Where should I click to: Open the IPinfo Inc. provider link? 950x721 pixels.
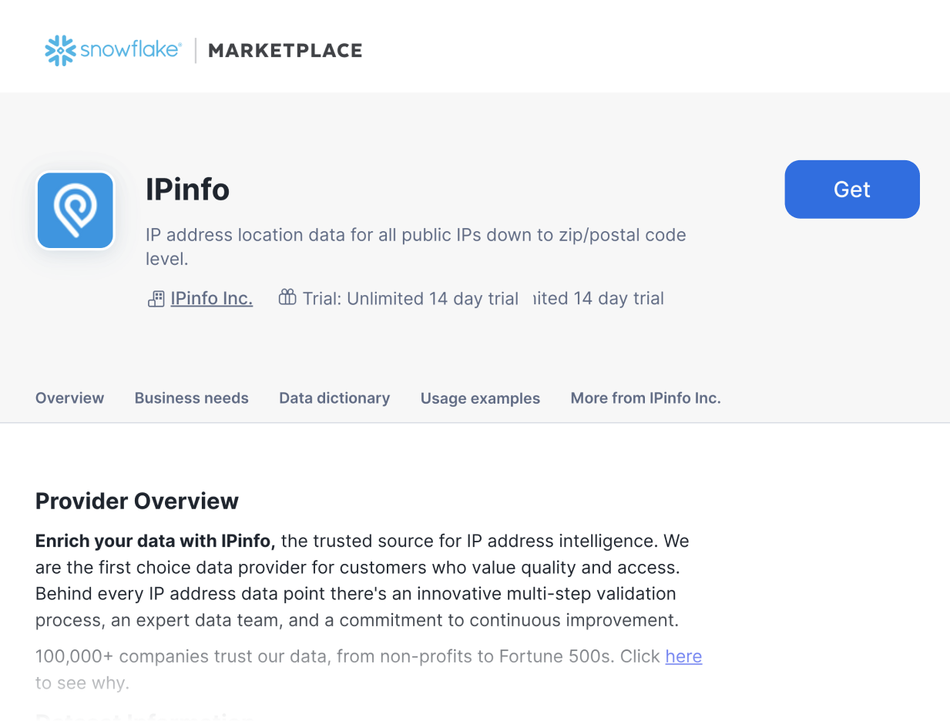(x=211, y=298)
